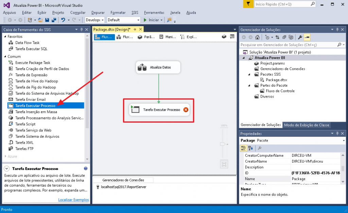Click the Propriedades grid scrollbar thumb

click(x=343, y=169)
